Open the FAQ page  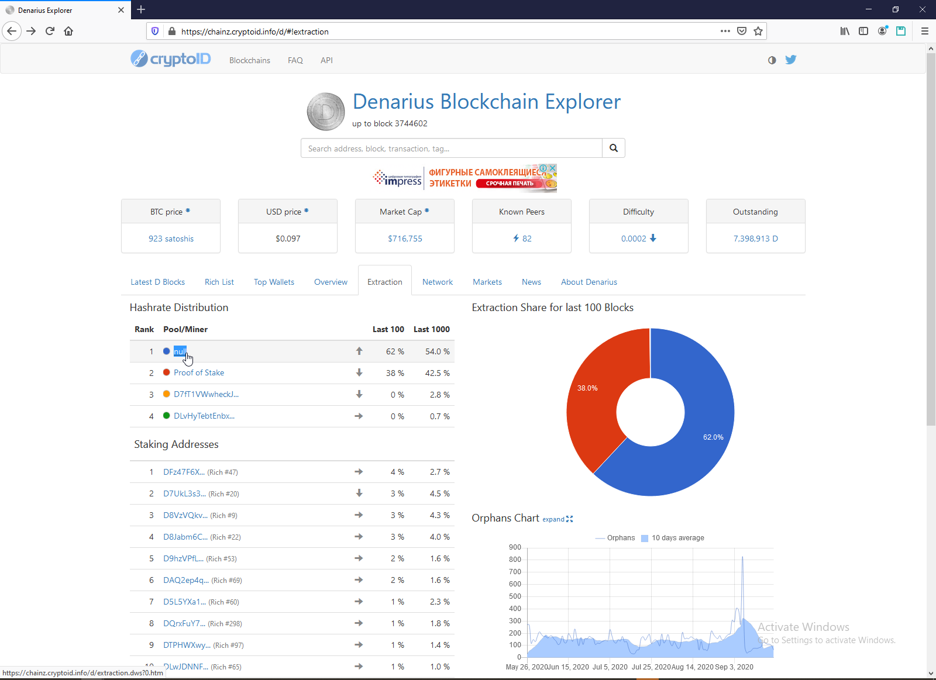pos(295,60)
